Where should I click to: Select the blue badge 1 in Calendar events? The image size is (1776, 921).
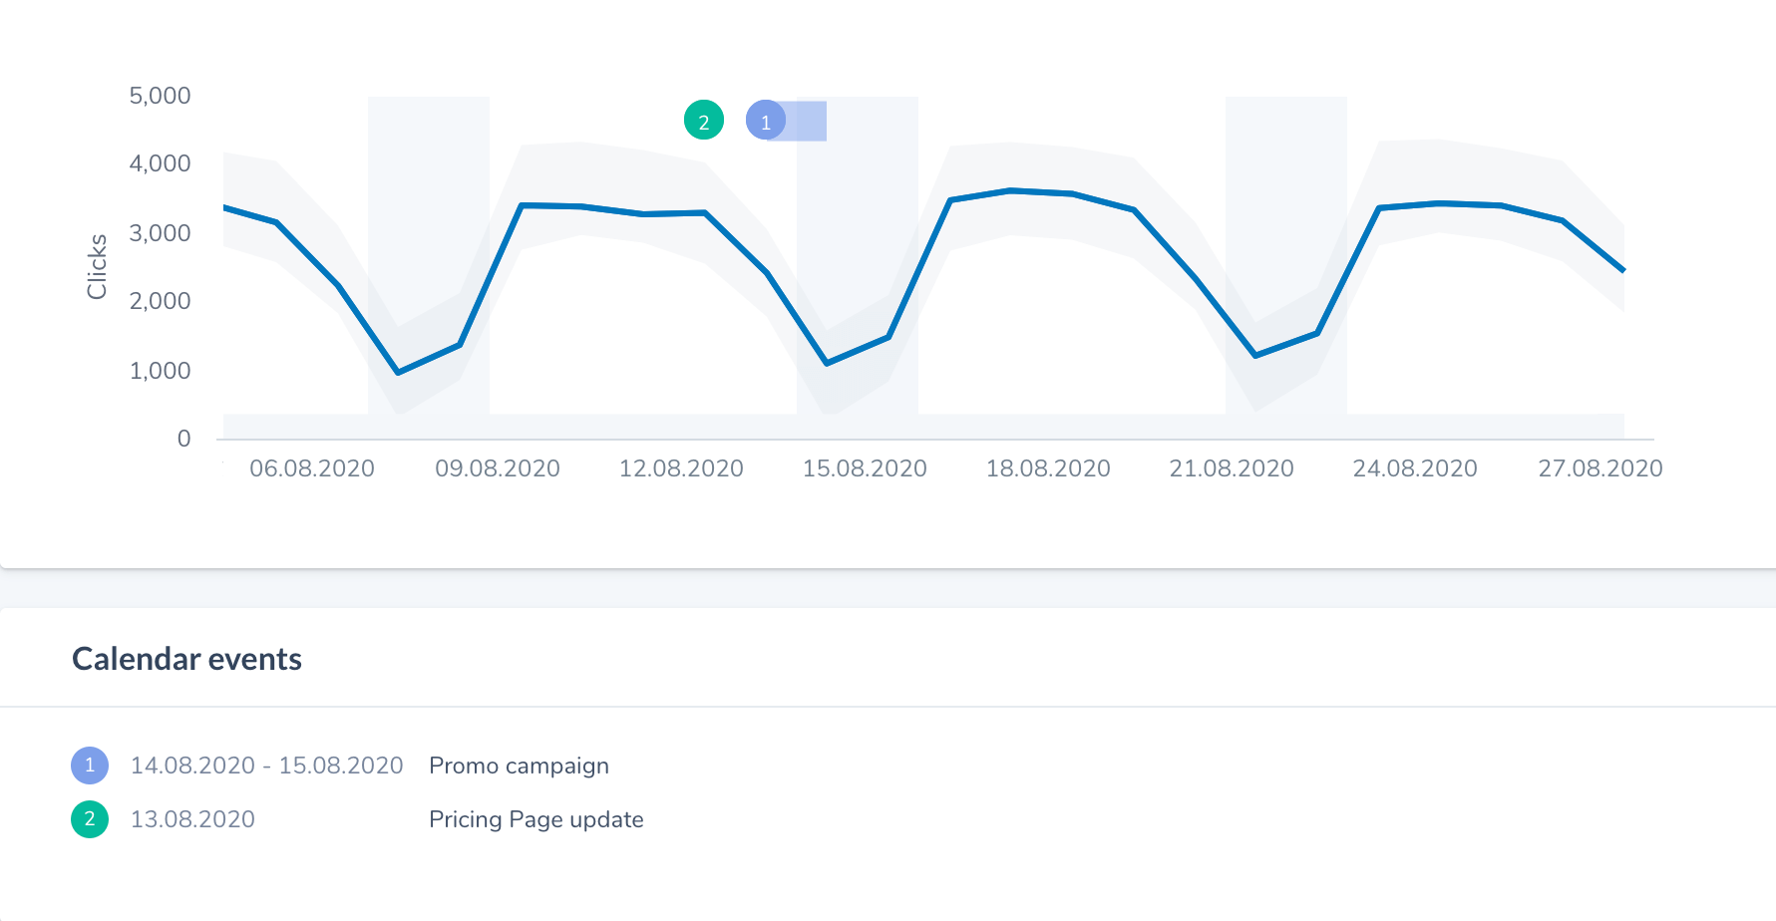[x=90, y=766]
